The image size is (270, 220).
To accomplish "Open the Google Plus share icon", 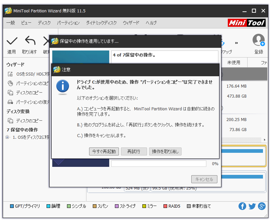I will (262, 206).
